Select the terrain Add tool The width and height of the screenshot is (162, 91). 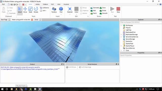[93, 11]
